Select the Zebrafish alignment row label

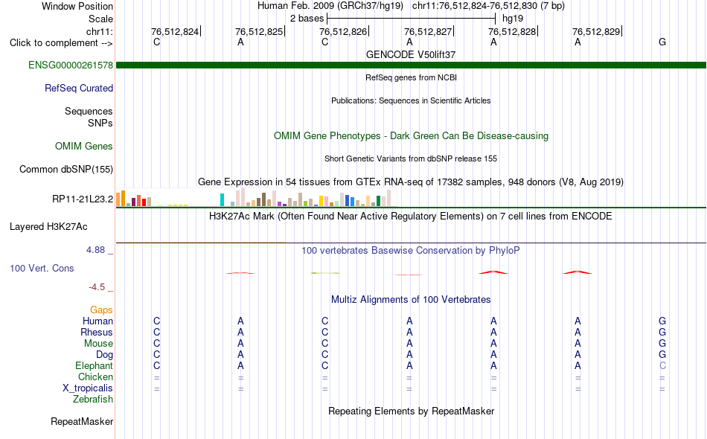tap(93, 400)
